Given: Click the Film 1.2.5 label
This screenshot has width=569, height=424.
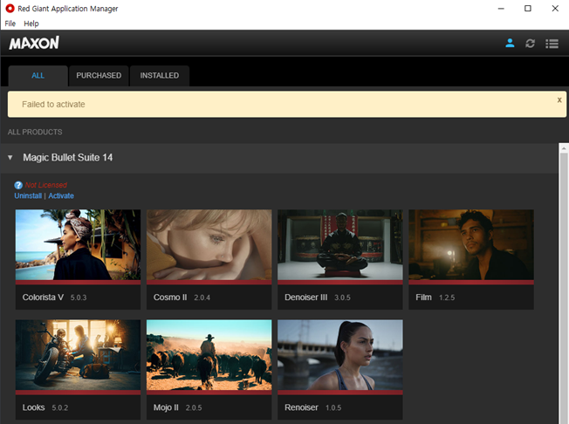Looking at the screenshot, I should coord(435,297).
